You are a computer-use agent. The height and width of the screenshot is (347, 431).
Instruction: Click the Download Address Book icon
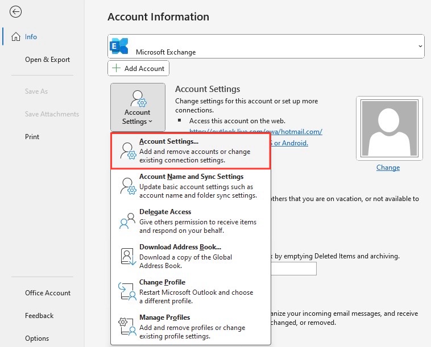tap(128, 256)
